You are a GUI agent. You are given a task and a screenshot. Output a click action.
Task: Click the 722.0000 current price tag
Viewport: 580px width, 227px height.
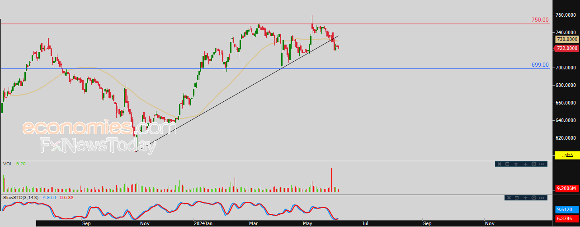coord(567,48)
